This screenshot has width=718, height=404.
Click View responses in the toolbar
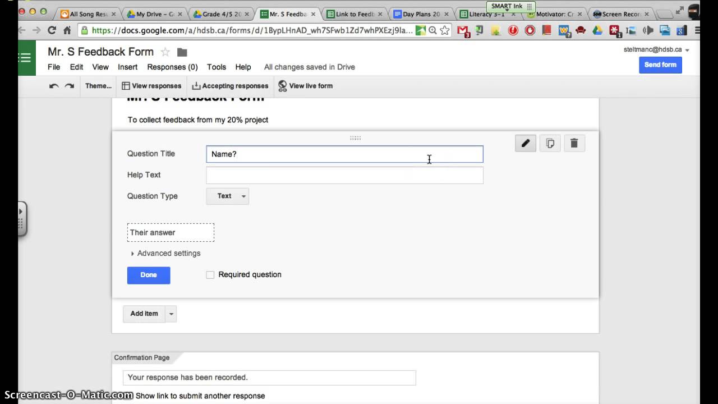pos(151,86)
